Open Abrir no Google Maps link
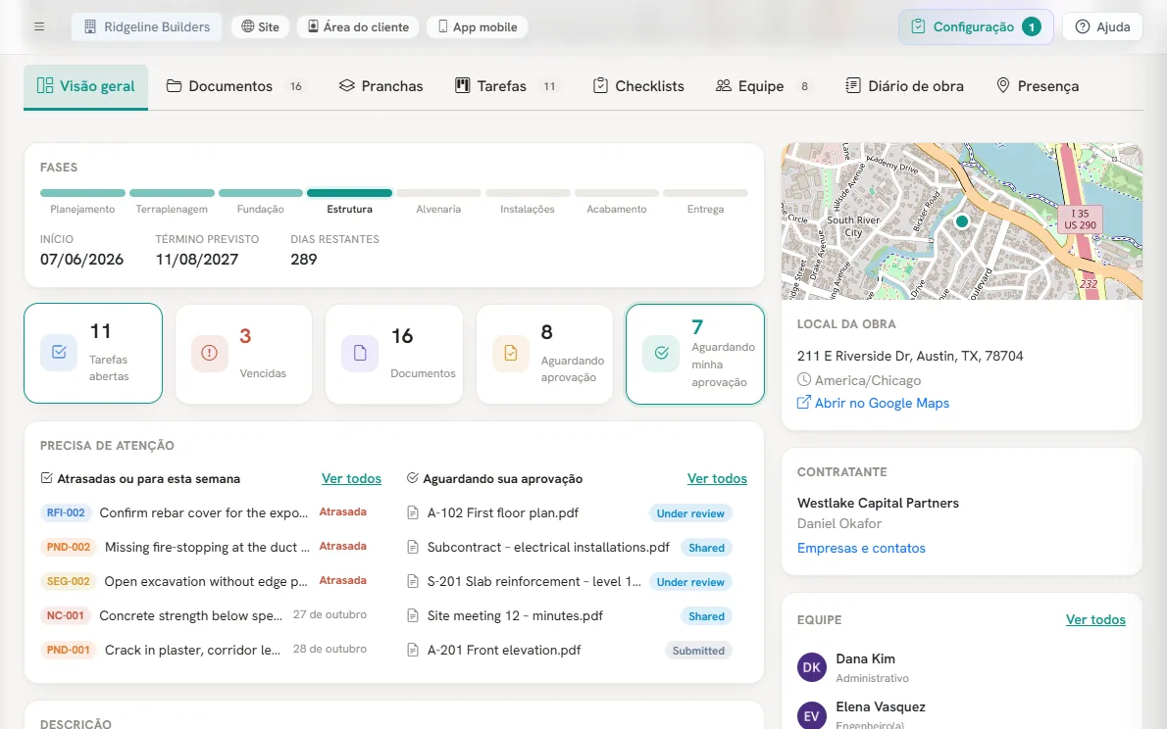Image resolution: width=1167 pixels, height=729 pixels. [x=873, y=403]
